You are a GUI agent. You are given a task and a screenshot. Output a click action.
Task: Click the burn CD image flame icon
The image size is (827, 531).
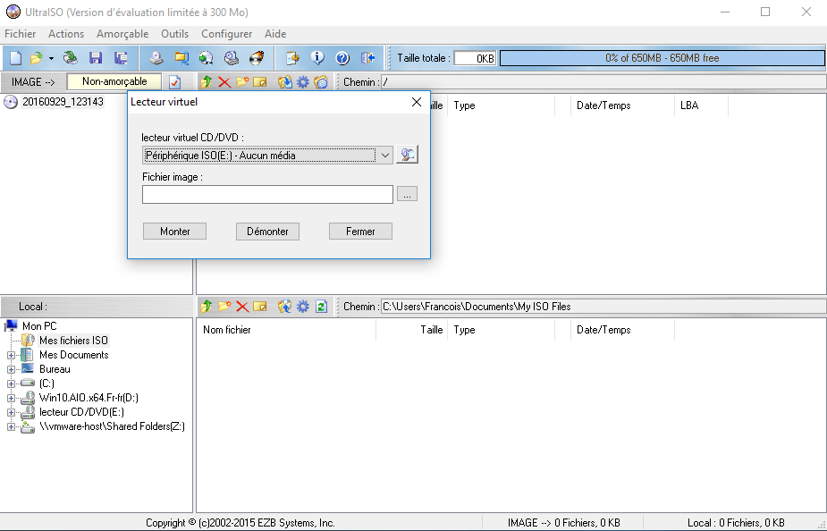[257, 58]
